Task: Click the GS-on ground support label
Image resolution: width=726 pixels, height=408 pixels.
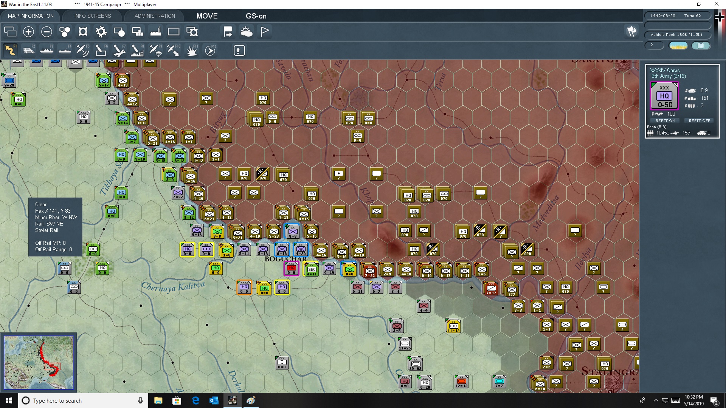Action: (x=256, y=16)
